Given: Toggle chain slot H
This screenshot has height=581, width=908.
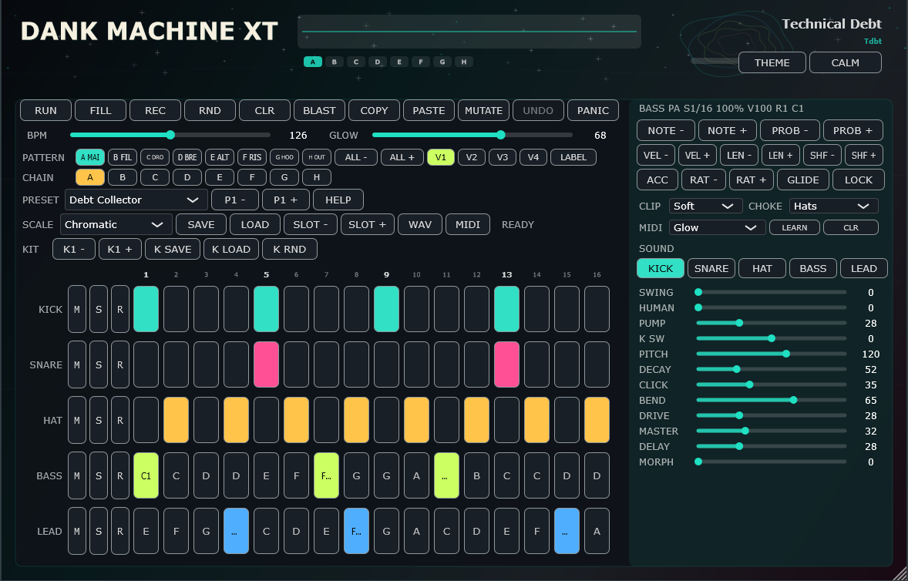Looking at the screenshot, I should [317, 178].
